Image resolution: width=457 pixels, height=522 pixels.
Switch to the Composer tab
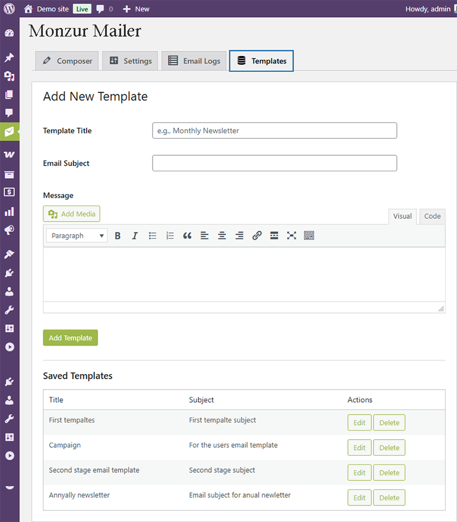point(67,61)
